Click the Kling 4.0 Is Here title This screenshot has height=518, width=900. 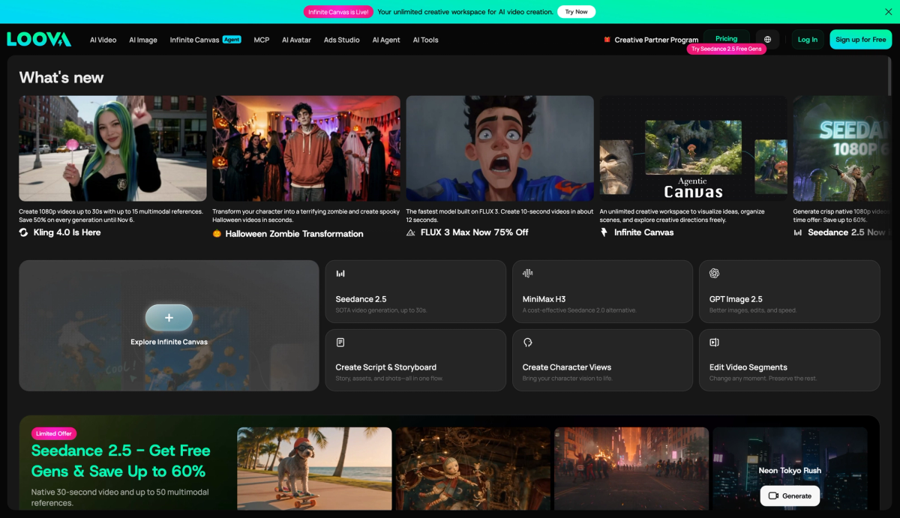click(x=67, y=232)
